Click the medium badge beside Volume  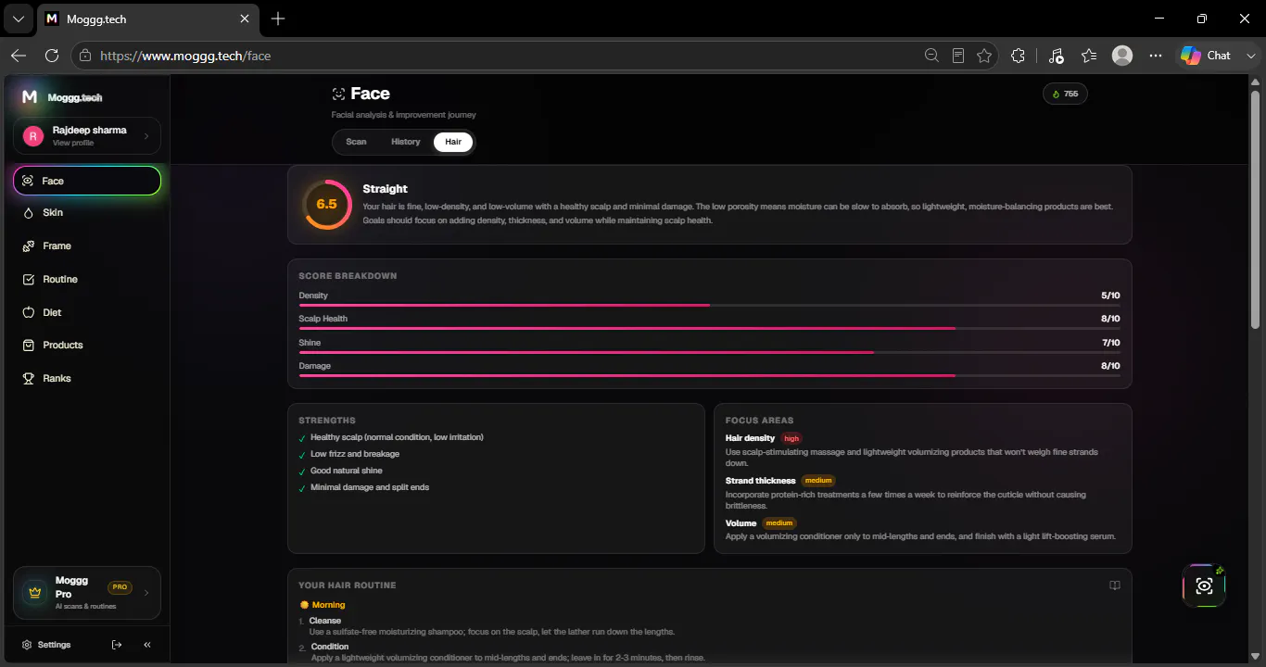tap(779, 523)
